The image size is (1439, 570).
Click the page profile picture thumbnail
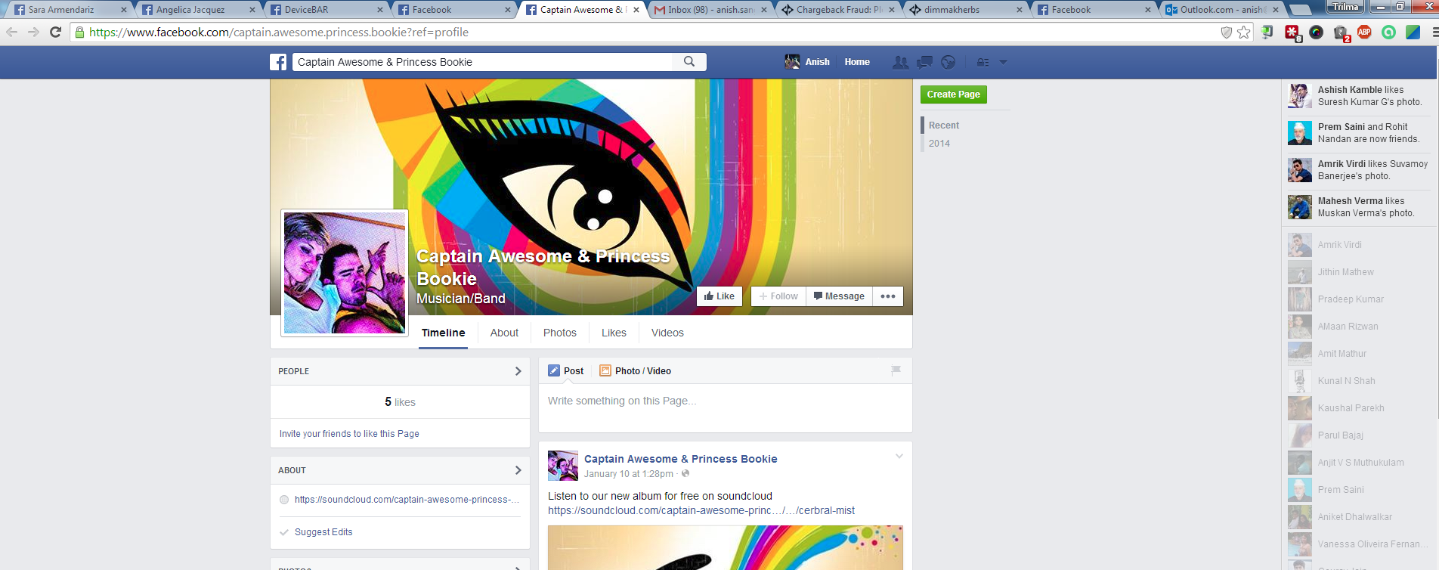click(x=345, y=273)
